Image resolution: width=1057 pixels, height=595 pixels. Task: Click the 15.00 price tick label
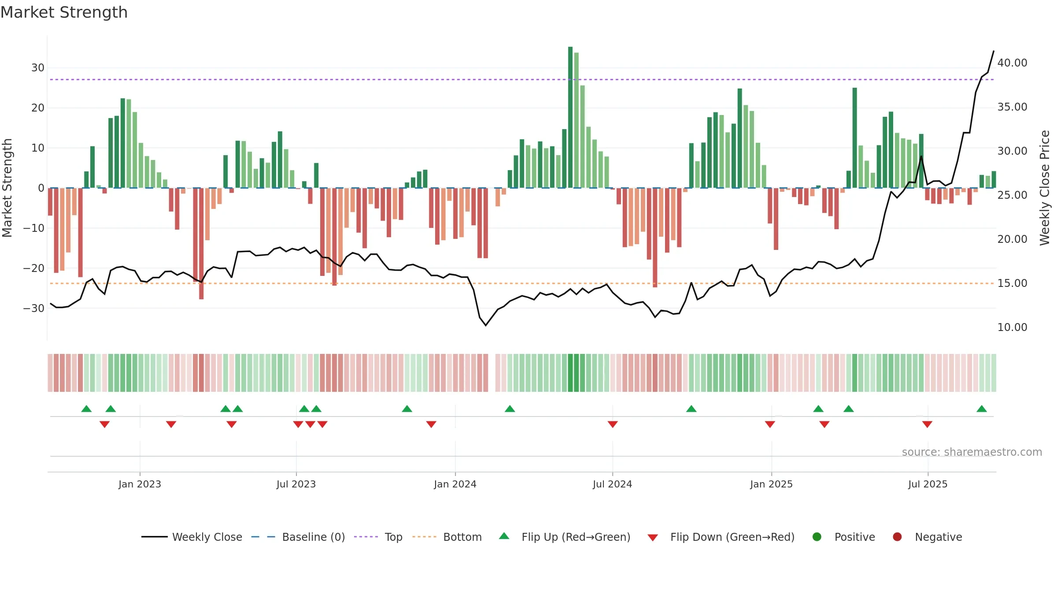coord(1012,283)
